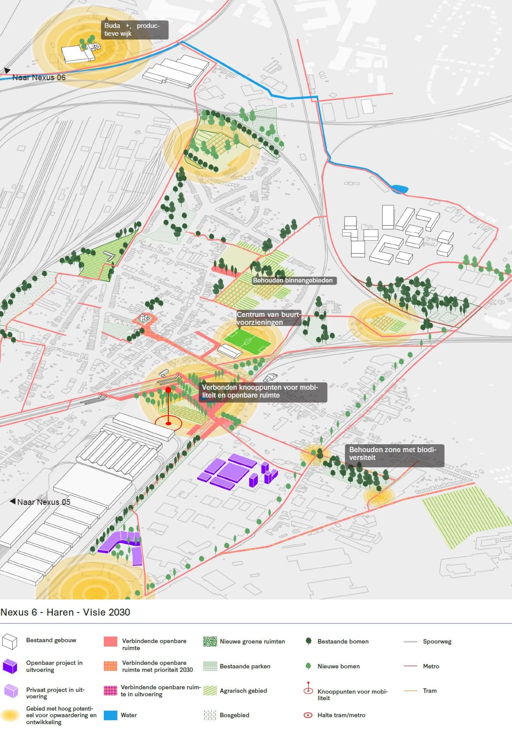
Task: Select the Knooppunten voor mobiliteit legend icon
Action: pyautogui.click(x=308, y=688)
